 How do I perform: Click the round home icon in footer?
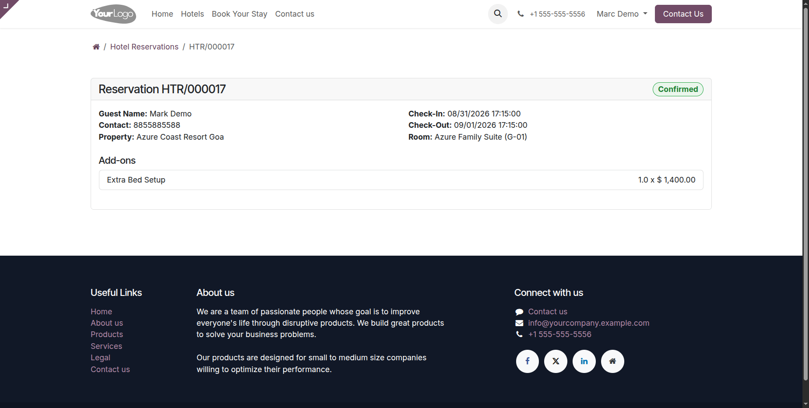click(612, 361)
